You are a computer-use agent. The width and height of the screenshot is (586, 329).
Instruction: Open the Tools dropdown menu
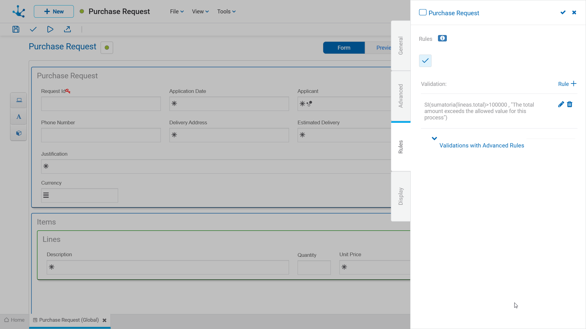click(226, 12)
